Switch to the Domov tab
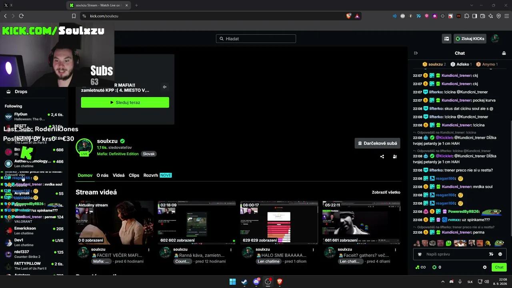Viewport: 512px width, 288px height. 85,175
